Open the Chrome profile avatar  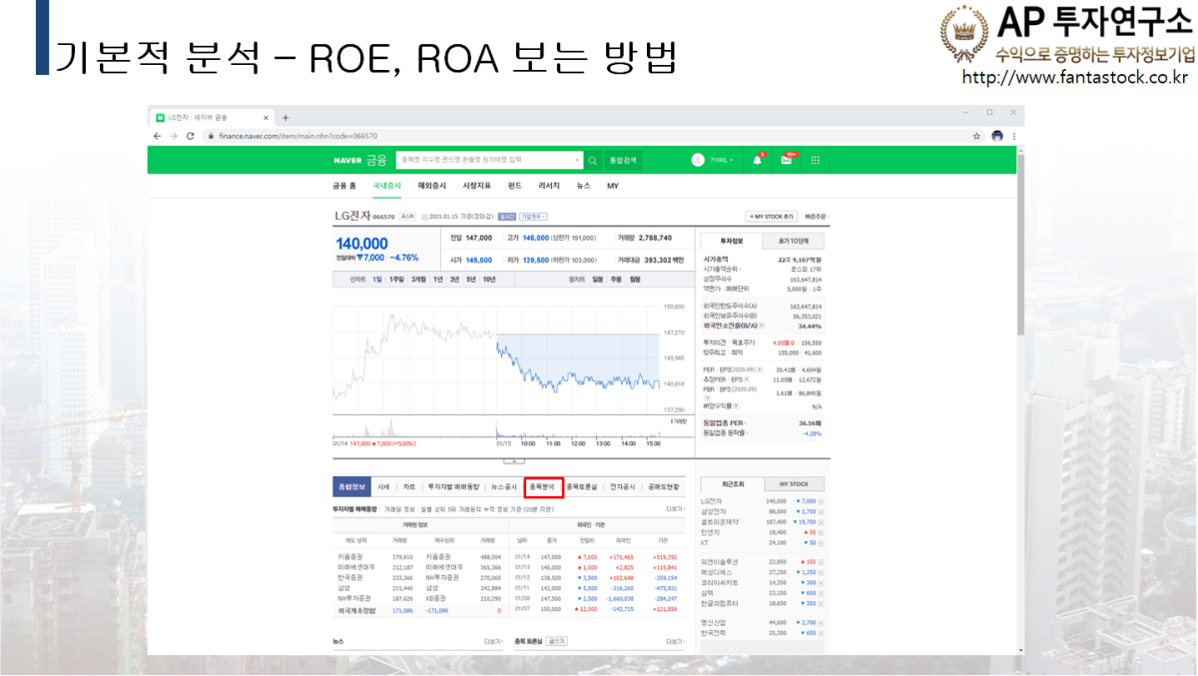tap(996, 136)
